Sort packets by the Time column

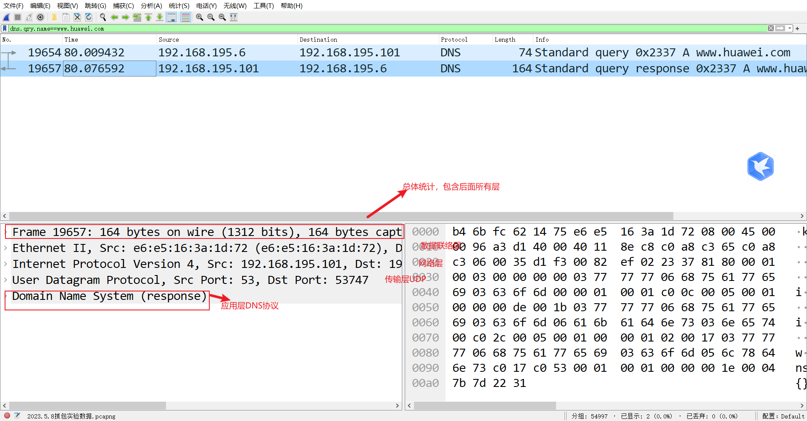pyautogui.click(x=110, y=40)
